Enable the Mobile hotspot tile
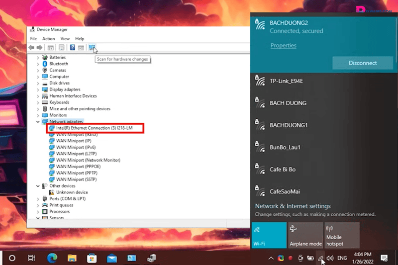The image size is (398, 265). click(342, 235)
